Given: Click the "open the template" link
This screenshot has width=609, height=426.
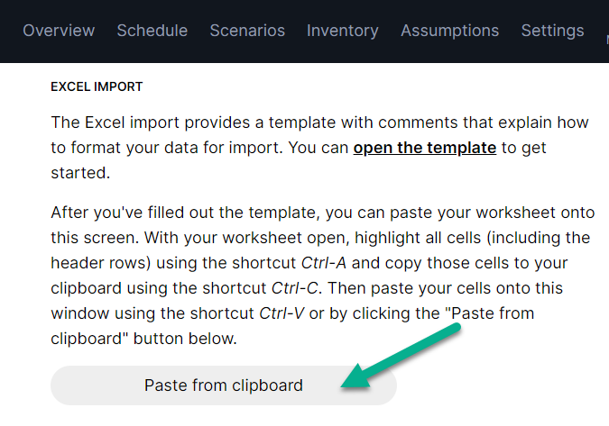Looking at the screenshot, I should click(x=424, y=147).
